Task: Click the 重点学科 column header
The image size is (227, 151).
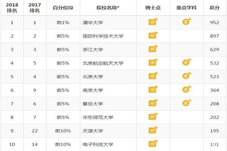Action: tap(187, 8)
